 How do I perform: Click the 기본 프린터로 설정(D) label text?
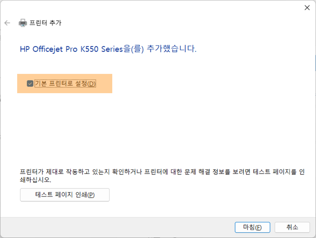[65, 83]
